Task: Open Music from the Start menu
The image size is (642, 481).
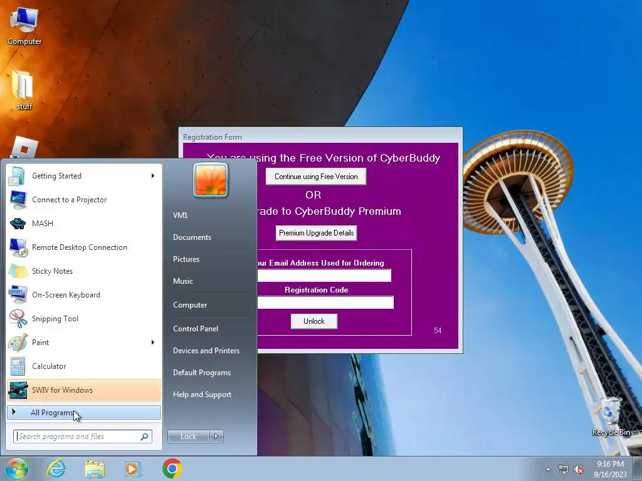Action: pos(183,281)
